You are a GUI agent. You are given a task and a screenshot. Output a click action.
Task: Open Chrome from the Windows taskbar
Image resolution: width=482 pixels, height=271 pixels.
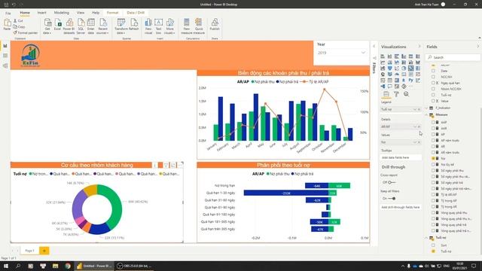pyautogui.click(x=68, y=266)
